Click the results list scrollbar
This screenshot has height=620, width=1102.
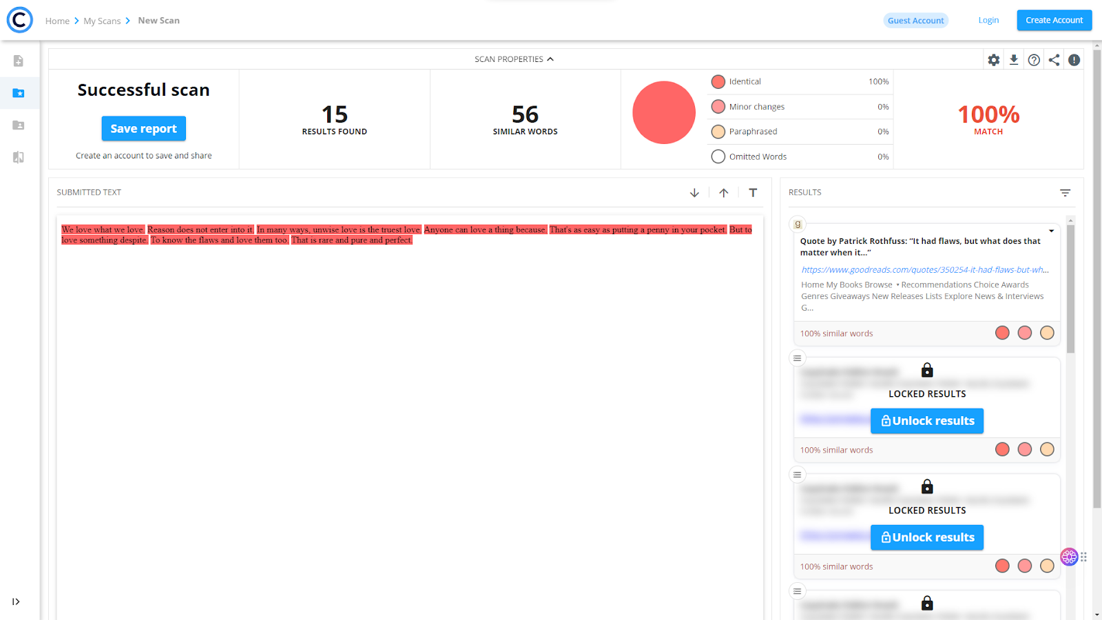pyautogui.click(x=1070, y=289)
